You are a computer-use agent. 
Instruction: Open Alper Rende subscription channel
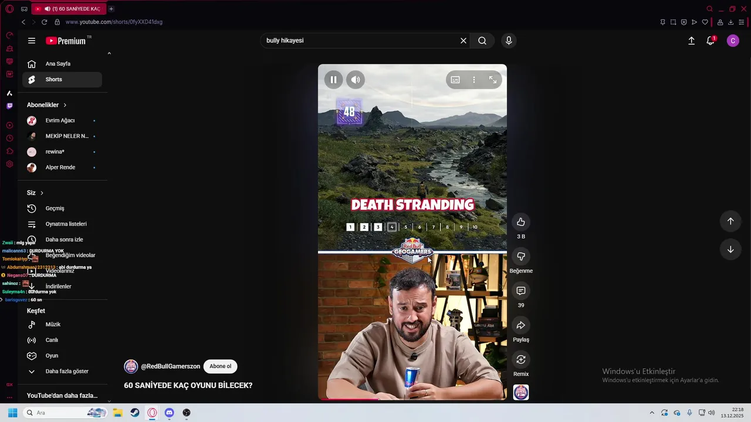point(62,168)
